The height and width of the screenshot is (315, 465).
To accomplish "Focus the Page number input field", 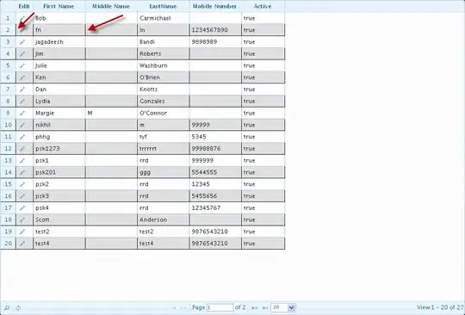I will (220, 307).
